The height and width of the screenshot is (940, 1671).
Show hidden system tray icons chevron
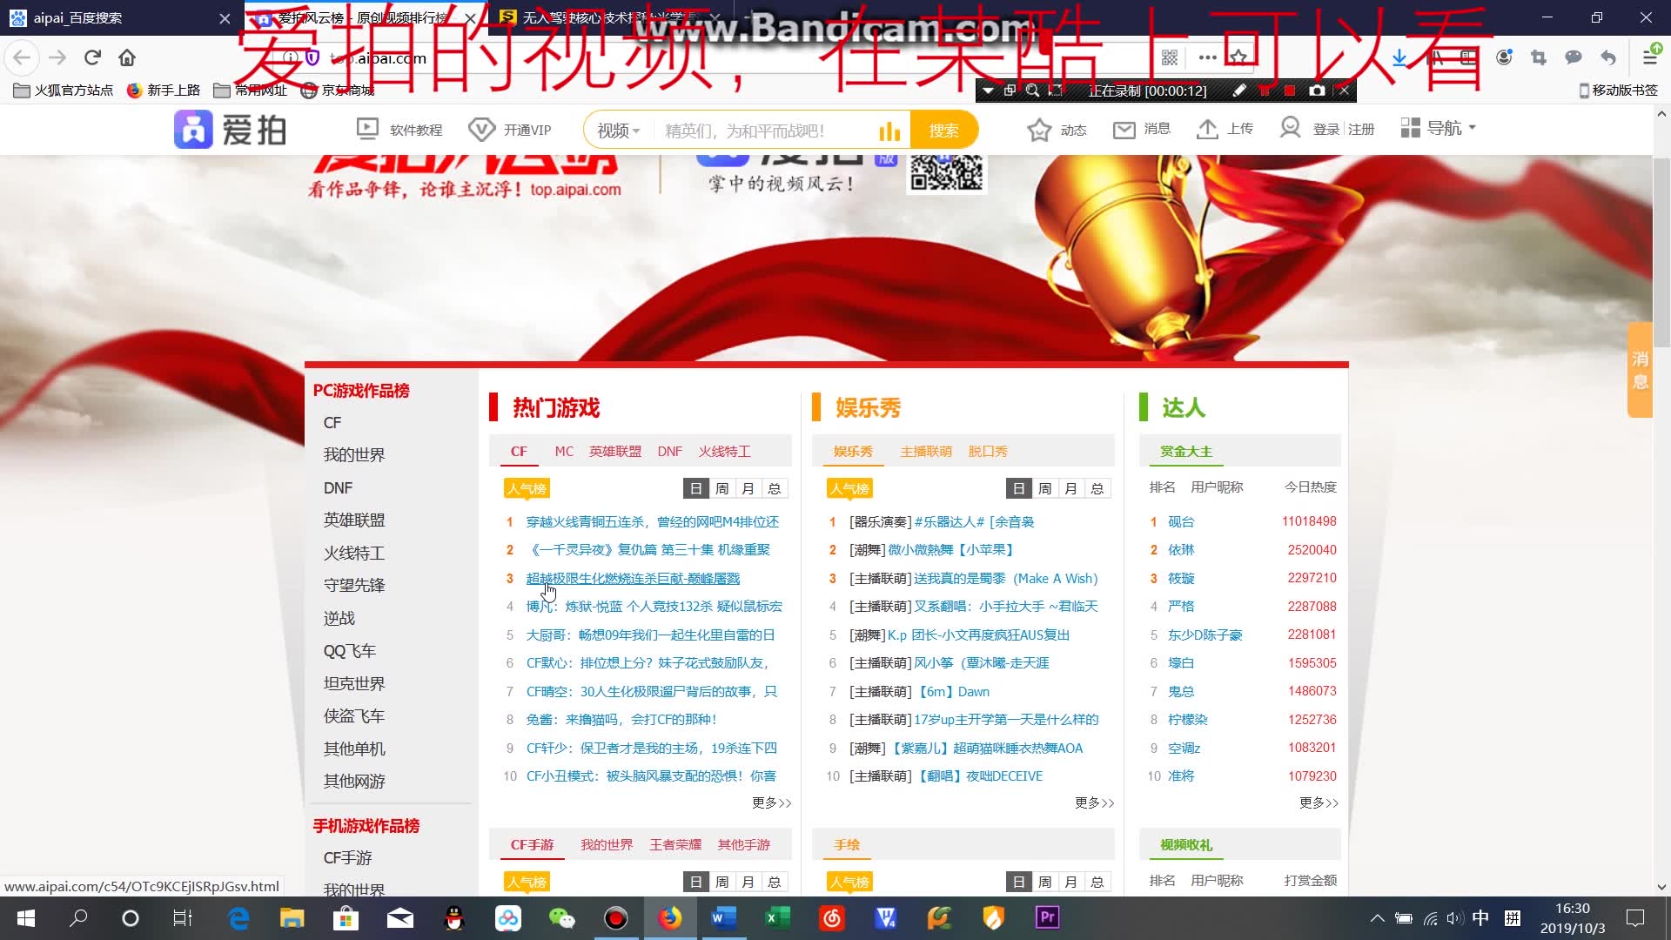(1377, 917)
